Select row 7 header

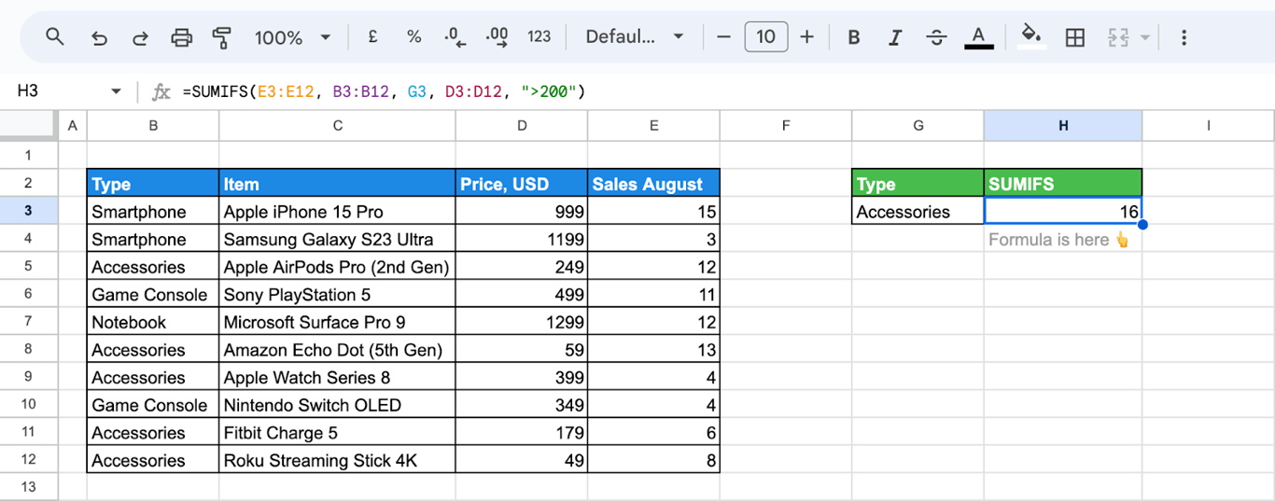pos(28,322)
